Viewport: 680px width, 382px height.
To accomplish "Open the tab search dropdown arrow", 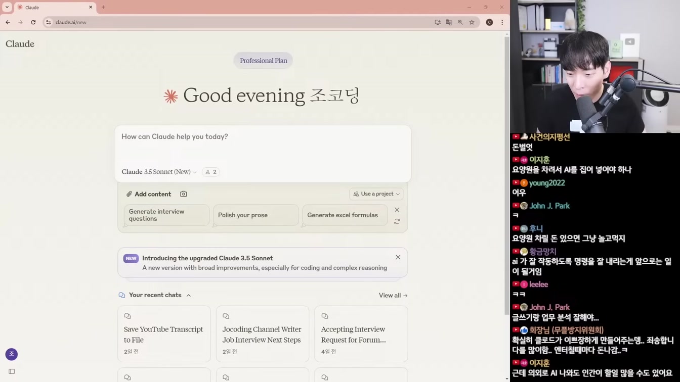I will pos(7,7).
